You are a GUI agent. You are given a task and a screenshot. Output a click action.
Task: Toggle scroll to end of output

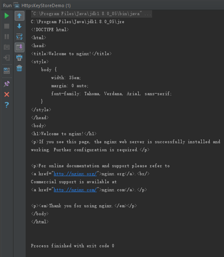point(19,47)
